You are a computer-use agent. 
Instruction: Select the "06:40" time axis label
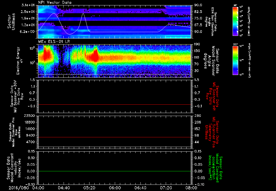(140, 188)
